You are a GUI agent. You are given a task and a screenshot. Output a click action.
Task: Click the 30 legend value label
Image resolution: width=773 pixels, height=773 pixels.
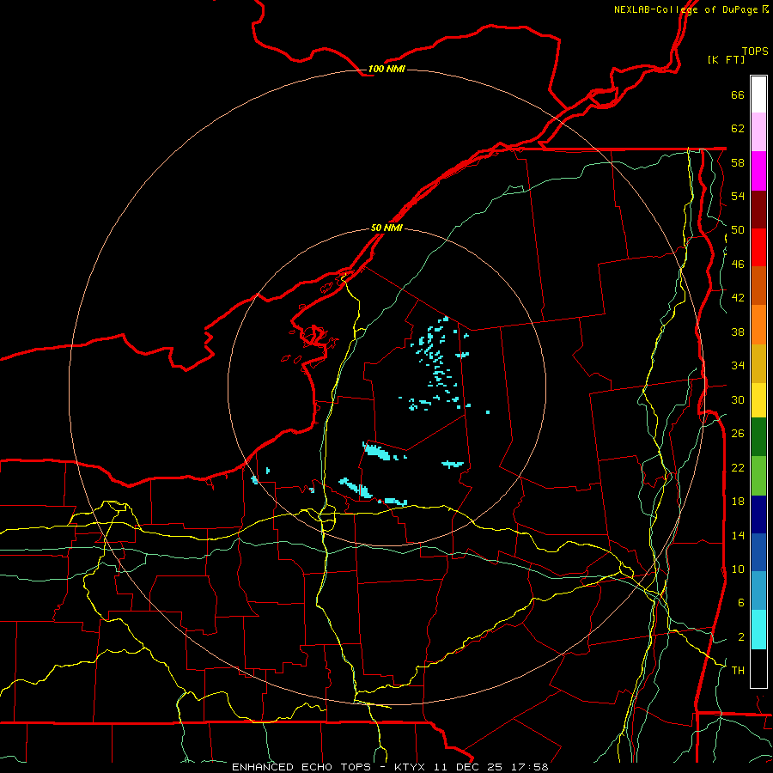tap(738, 399)
